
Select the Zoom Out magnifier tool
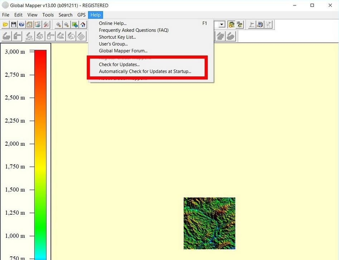pyautogui.click(x=67, y=24)
